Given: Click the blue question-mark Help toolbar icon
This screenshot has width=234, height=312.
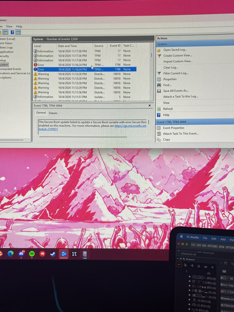Looking at the screenshot, I should pyautogui.click(x=12, y=32).
